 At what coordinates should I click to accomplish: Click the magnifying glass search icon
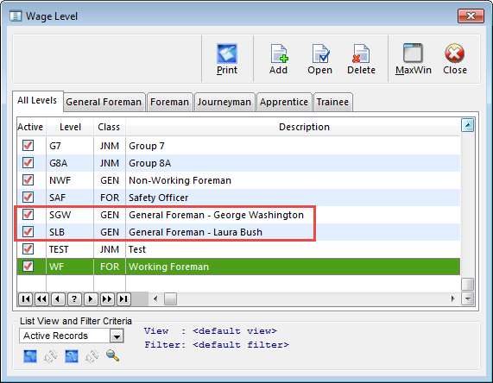coord(112,355)
